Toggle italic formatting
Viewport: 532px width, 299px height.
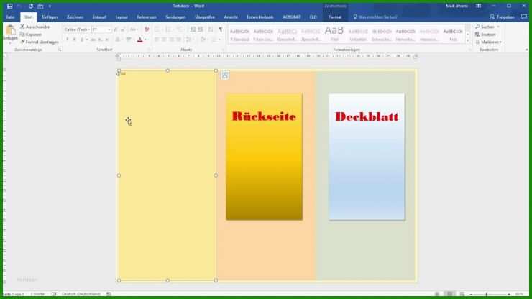coord(74,40)
